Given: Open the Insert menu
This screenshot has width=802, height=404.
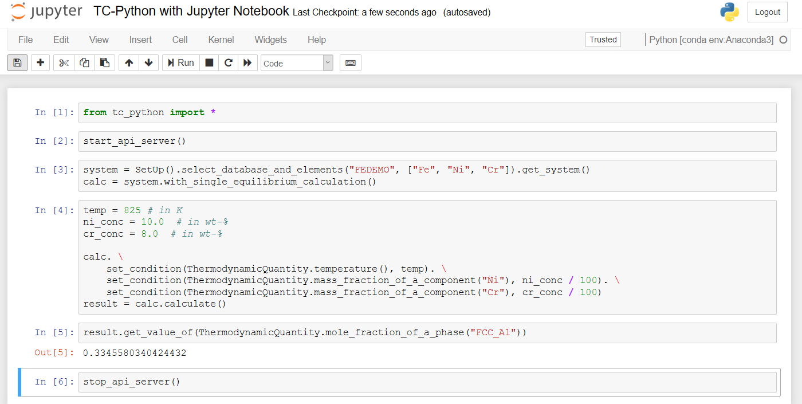Looking at the screenshot, I should pyautogui.click(x=140, y=40).
